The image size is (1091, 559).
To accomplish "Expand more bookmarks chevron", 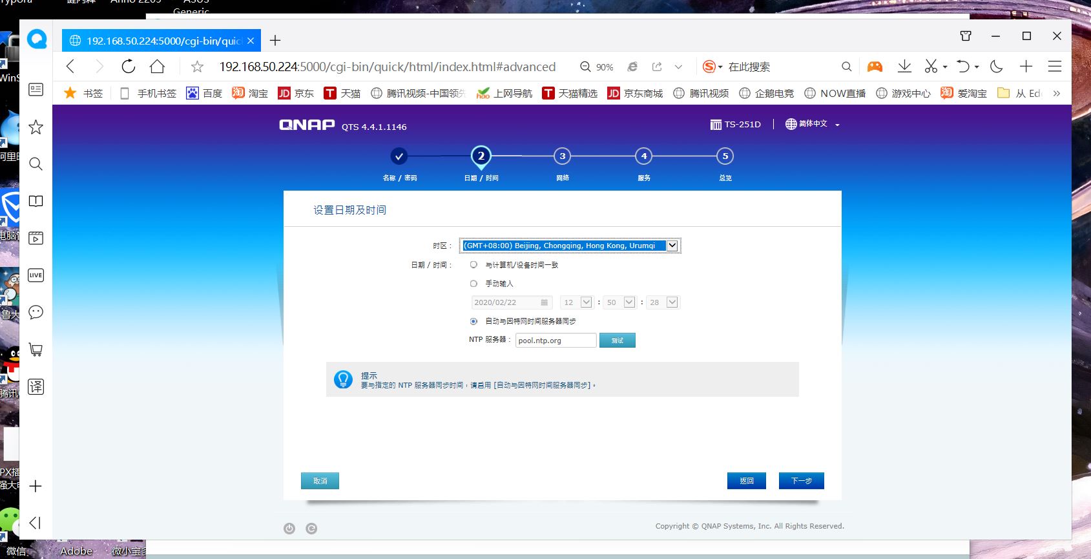I will (x=1057, y=93).
